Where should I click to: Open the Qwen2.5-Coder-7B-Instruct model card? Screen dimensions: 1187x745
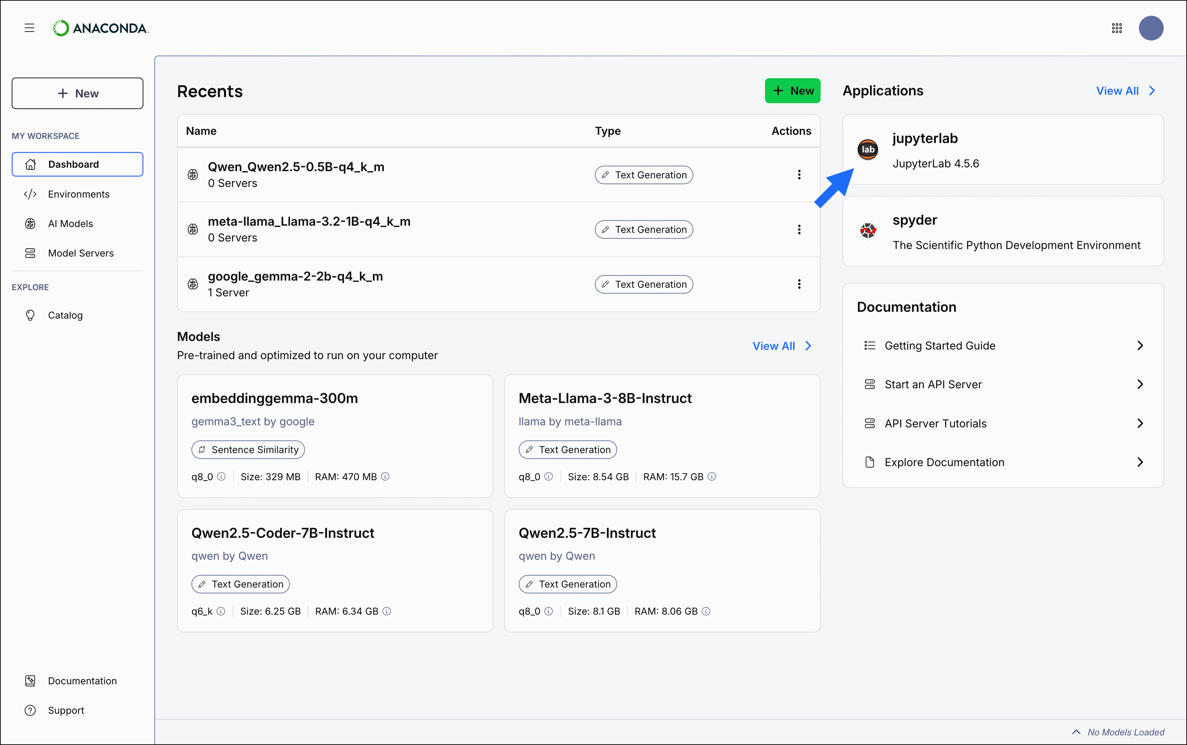pyautogui.click(x=283, y=533)
